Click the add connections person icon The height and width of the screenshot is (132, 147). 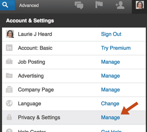pos(120,5)
